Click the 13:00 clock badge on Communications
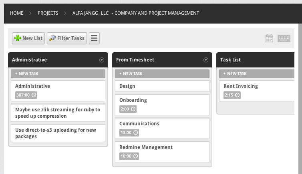The image size is (302, 174). click(129, 132)
